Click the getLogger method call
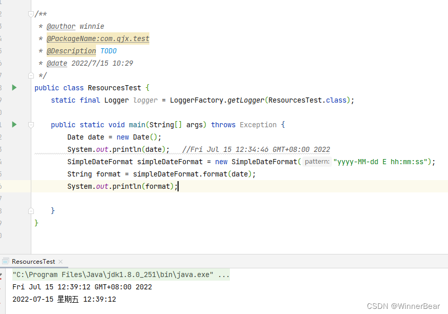This screenshot has height=314, width=448. (x=246, y=100)
